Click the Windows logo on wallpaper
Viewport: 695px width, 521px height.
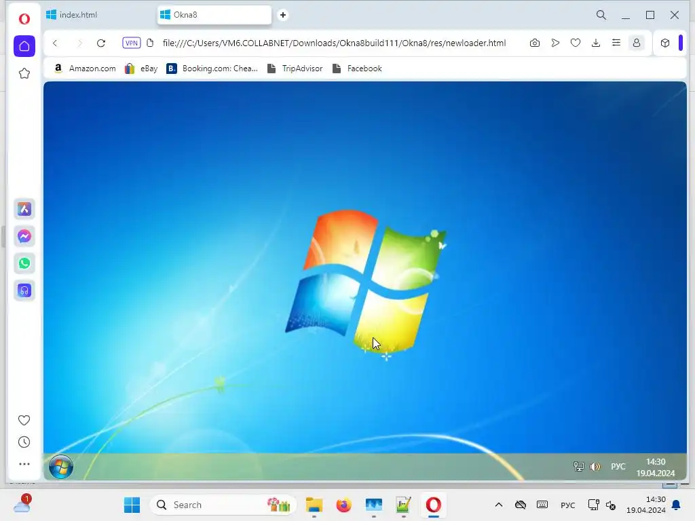366,282
